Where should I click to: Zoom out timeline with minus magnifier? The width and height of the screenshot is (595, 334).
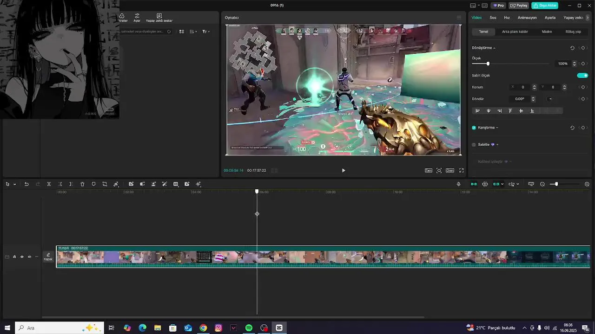pyautogui.click(x=542, y=184)
